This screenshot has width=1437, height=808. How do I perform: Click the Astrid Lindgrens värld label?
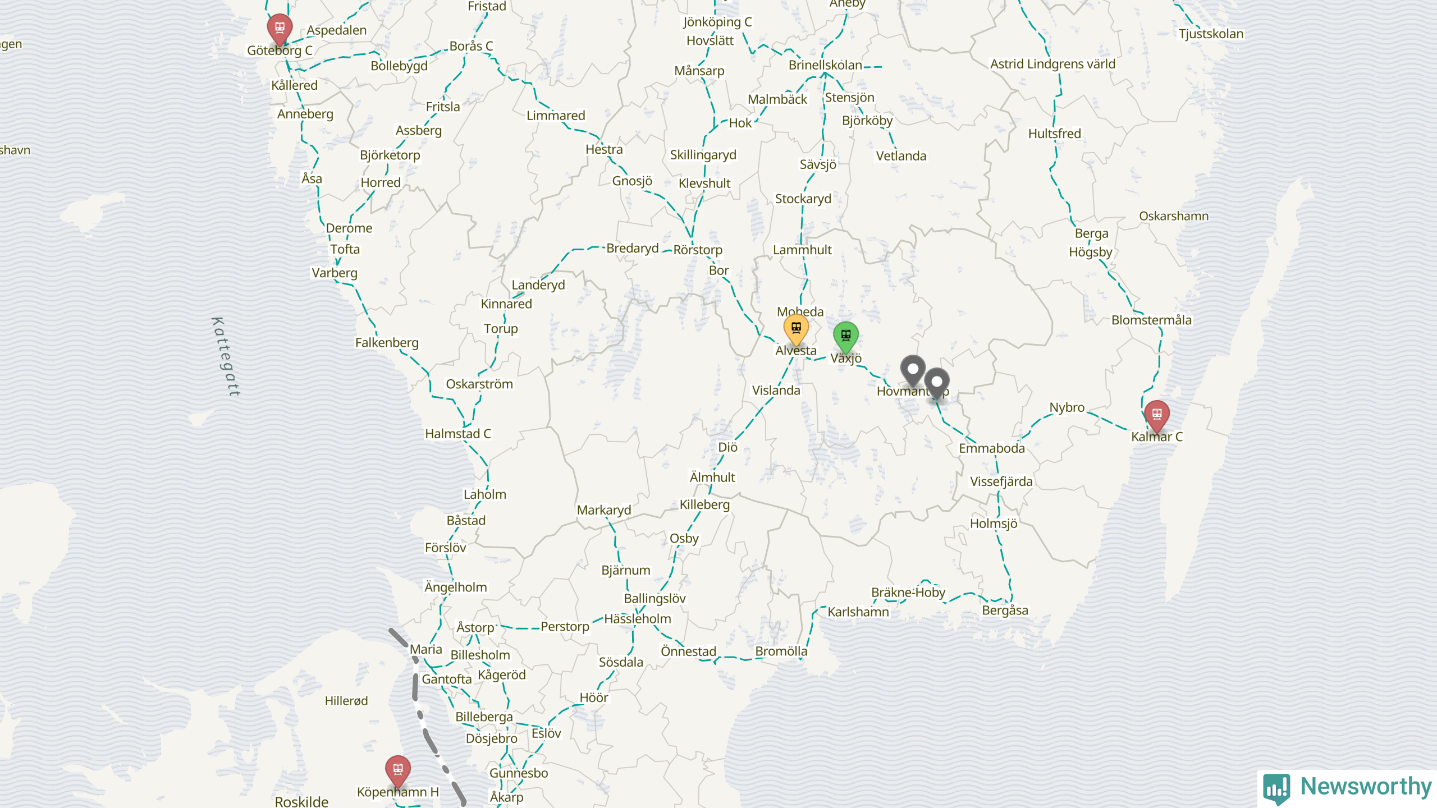pos(1052,64)
